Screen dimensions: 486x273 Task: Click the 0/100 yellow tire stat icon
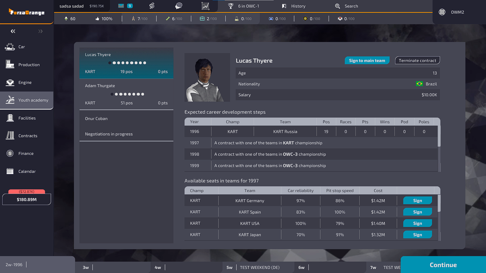point(305,18)
